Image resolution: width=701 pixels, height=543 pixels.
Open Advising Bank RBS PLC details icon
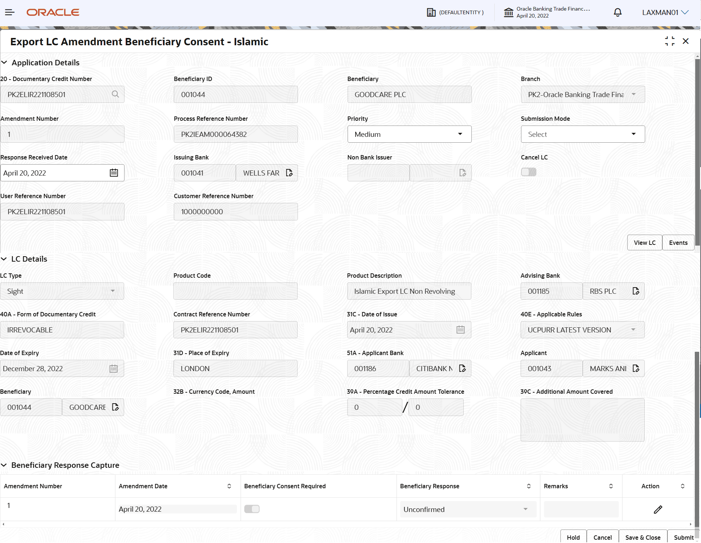[636, 291]
